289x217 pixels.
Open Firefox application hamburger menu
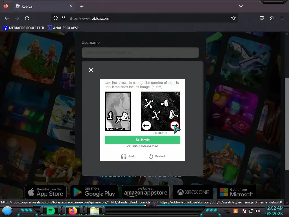[282, 18]
